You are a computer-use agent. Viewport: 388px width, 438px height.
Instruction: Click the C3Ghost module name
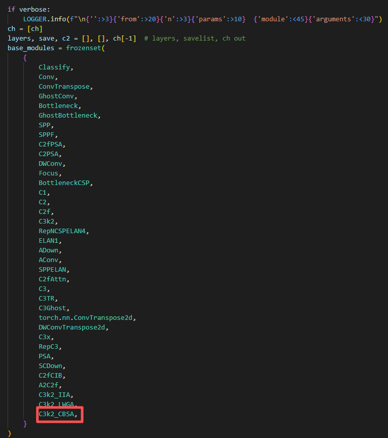54,308
